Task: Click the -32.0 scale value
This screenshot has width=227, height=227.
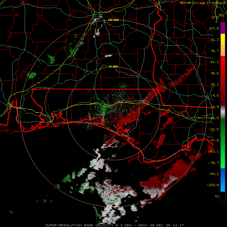Action: click(x=214, y=129)
